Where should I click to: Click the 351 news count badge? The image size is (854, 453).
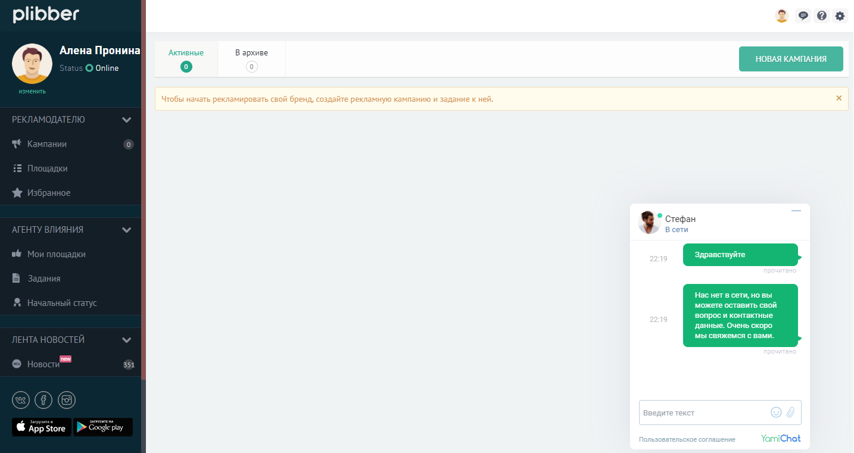[129, 364]
